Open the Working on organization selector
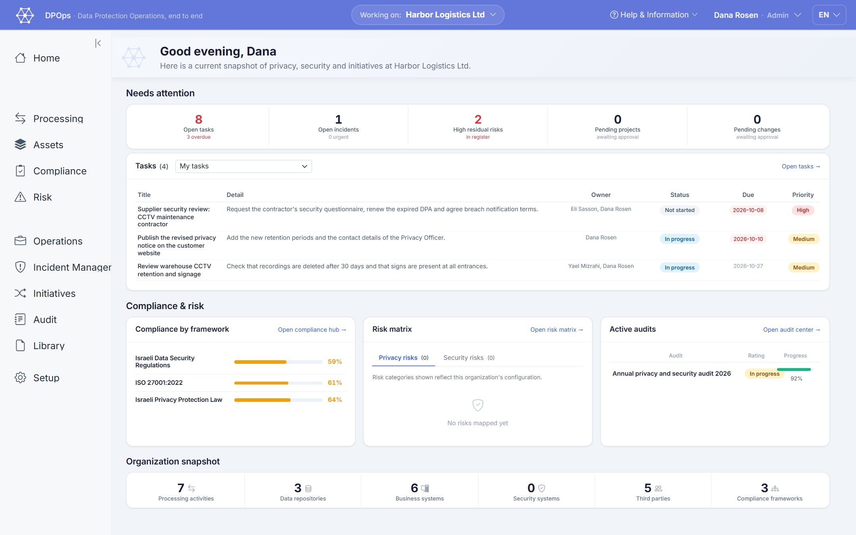Screen dimensions: 856x535 pos(428,15)
